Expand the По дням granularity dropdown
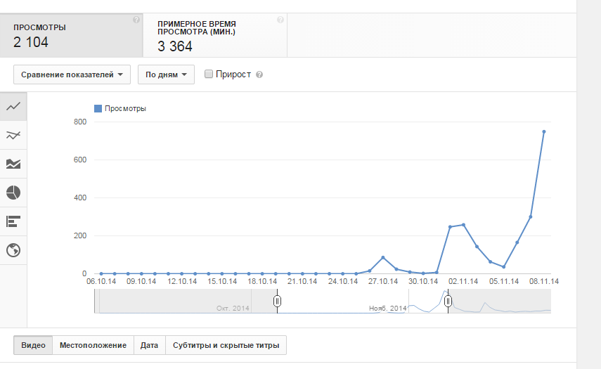Image resolution: width=601 pixels, height=369 pixels. (166, 75)
